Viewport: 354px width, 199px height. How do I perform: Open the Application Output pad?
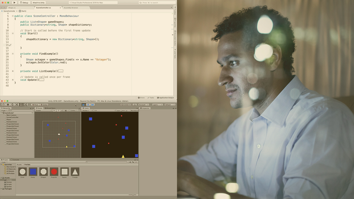tap(165, 98)
